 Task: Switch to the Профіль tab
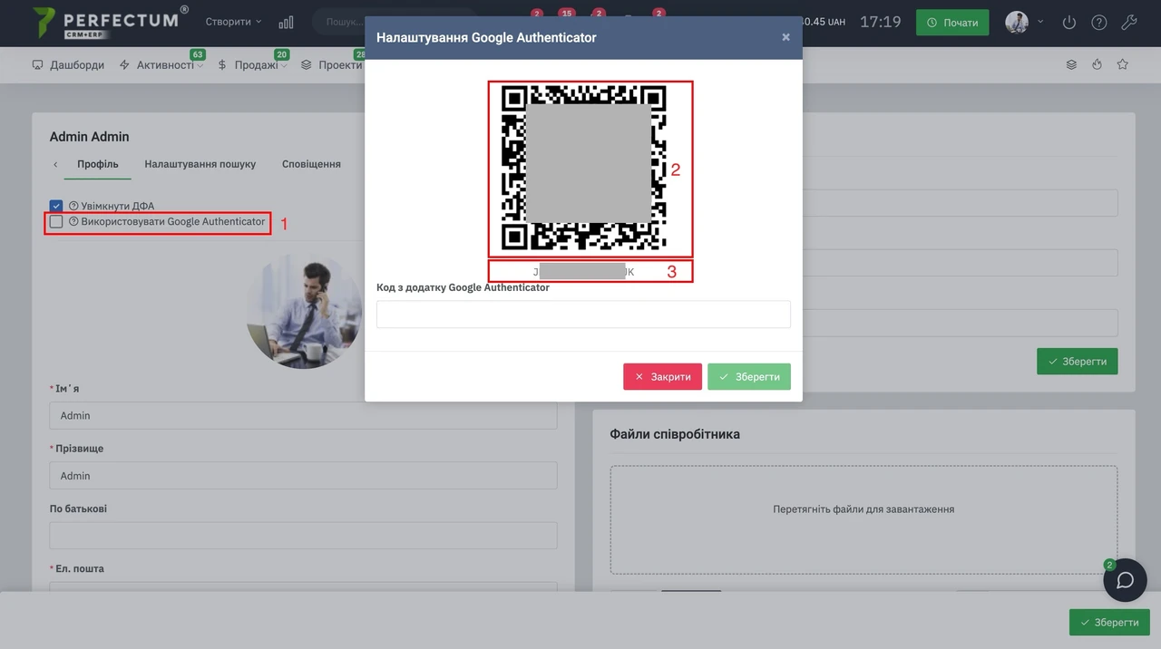[98, 164]
